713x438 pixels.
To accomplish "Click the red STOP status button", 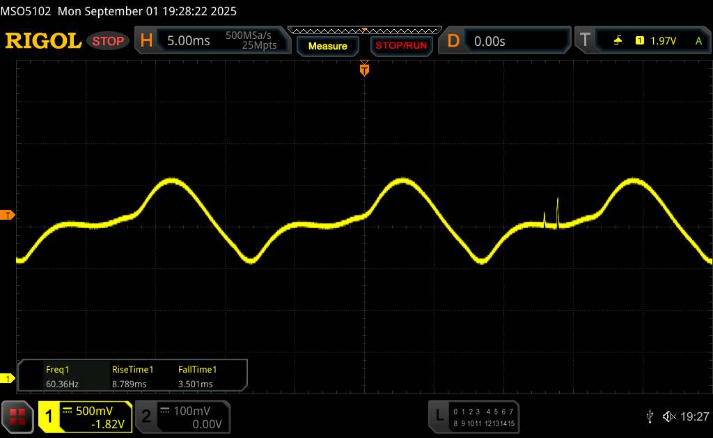I will 109,41.
